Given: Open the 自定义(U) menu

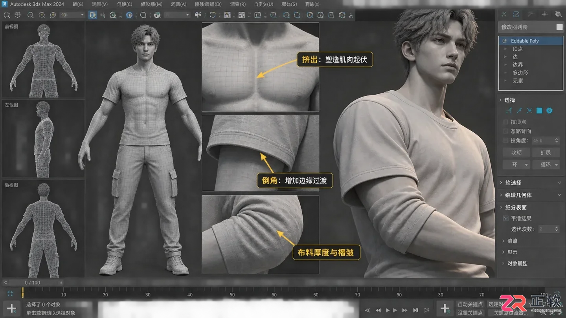Looking at the screenshot, I should pos(263,4).
